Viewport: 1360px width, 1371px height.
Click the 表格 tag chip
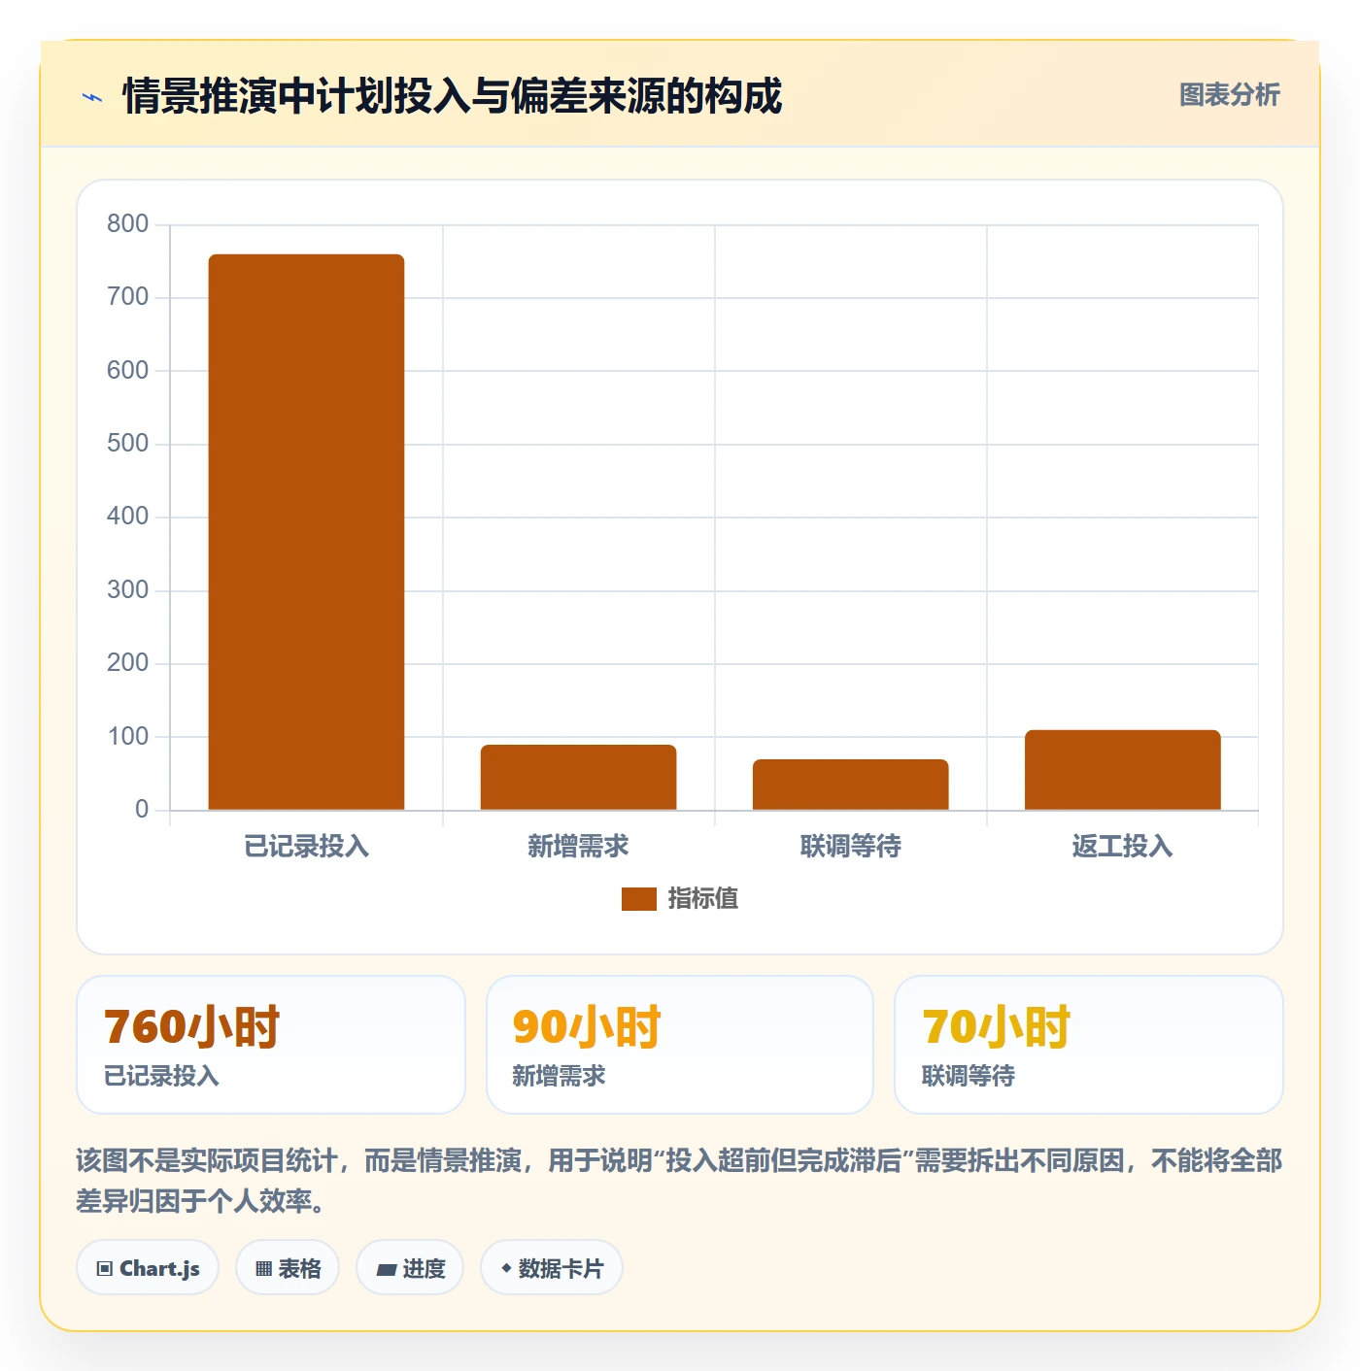[x=288, y=1268]
